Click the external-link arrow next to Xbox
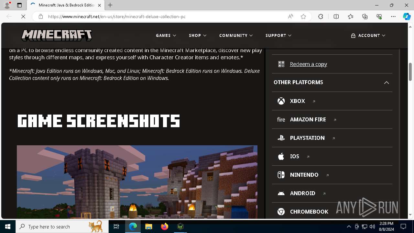 coord(314,101)
